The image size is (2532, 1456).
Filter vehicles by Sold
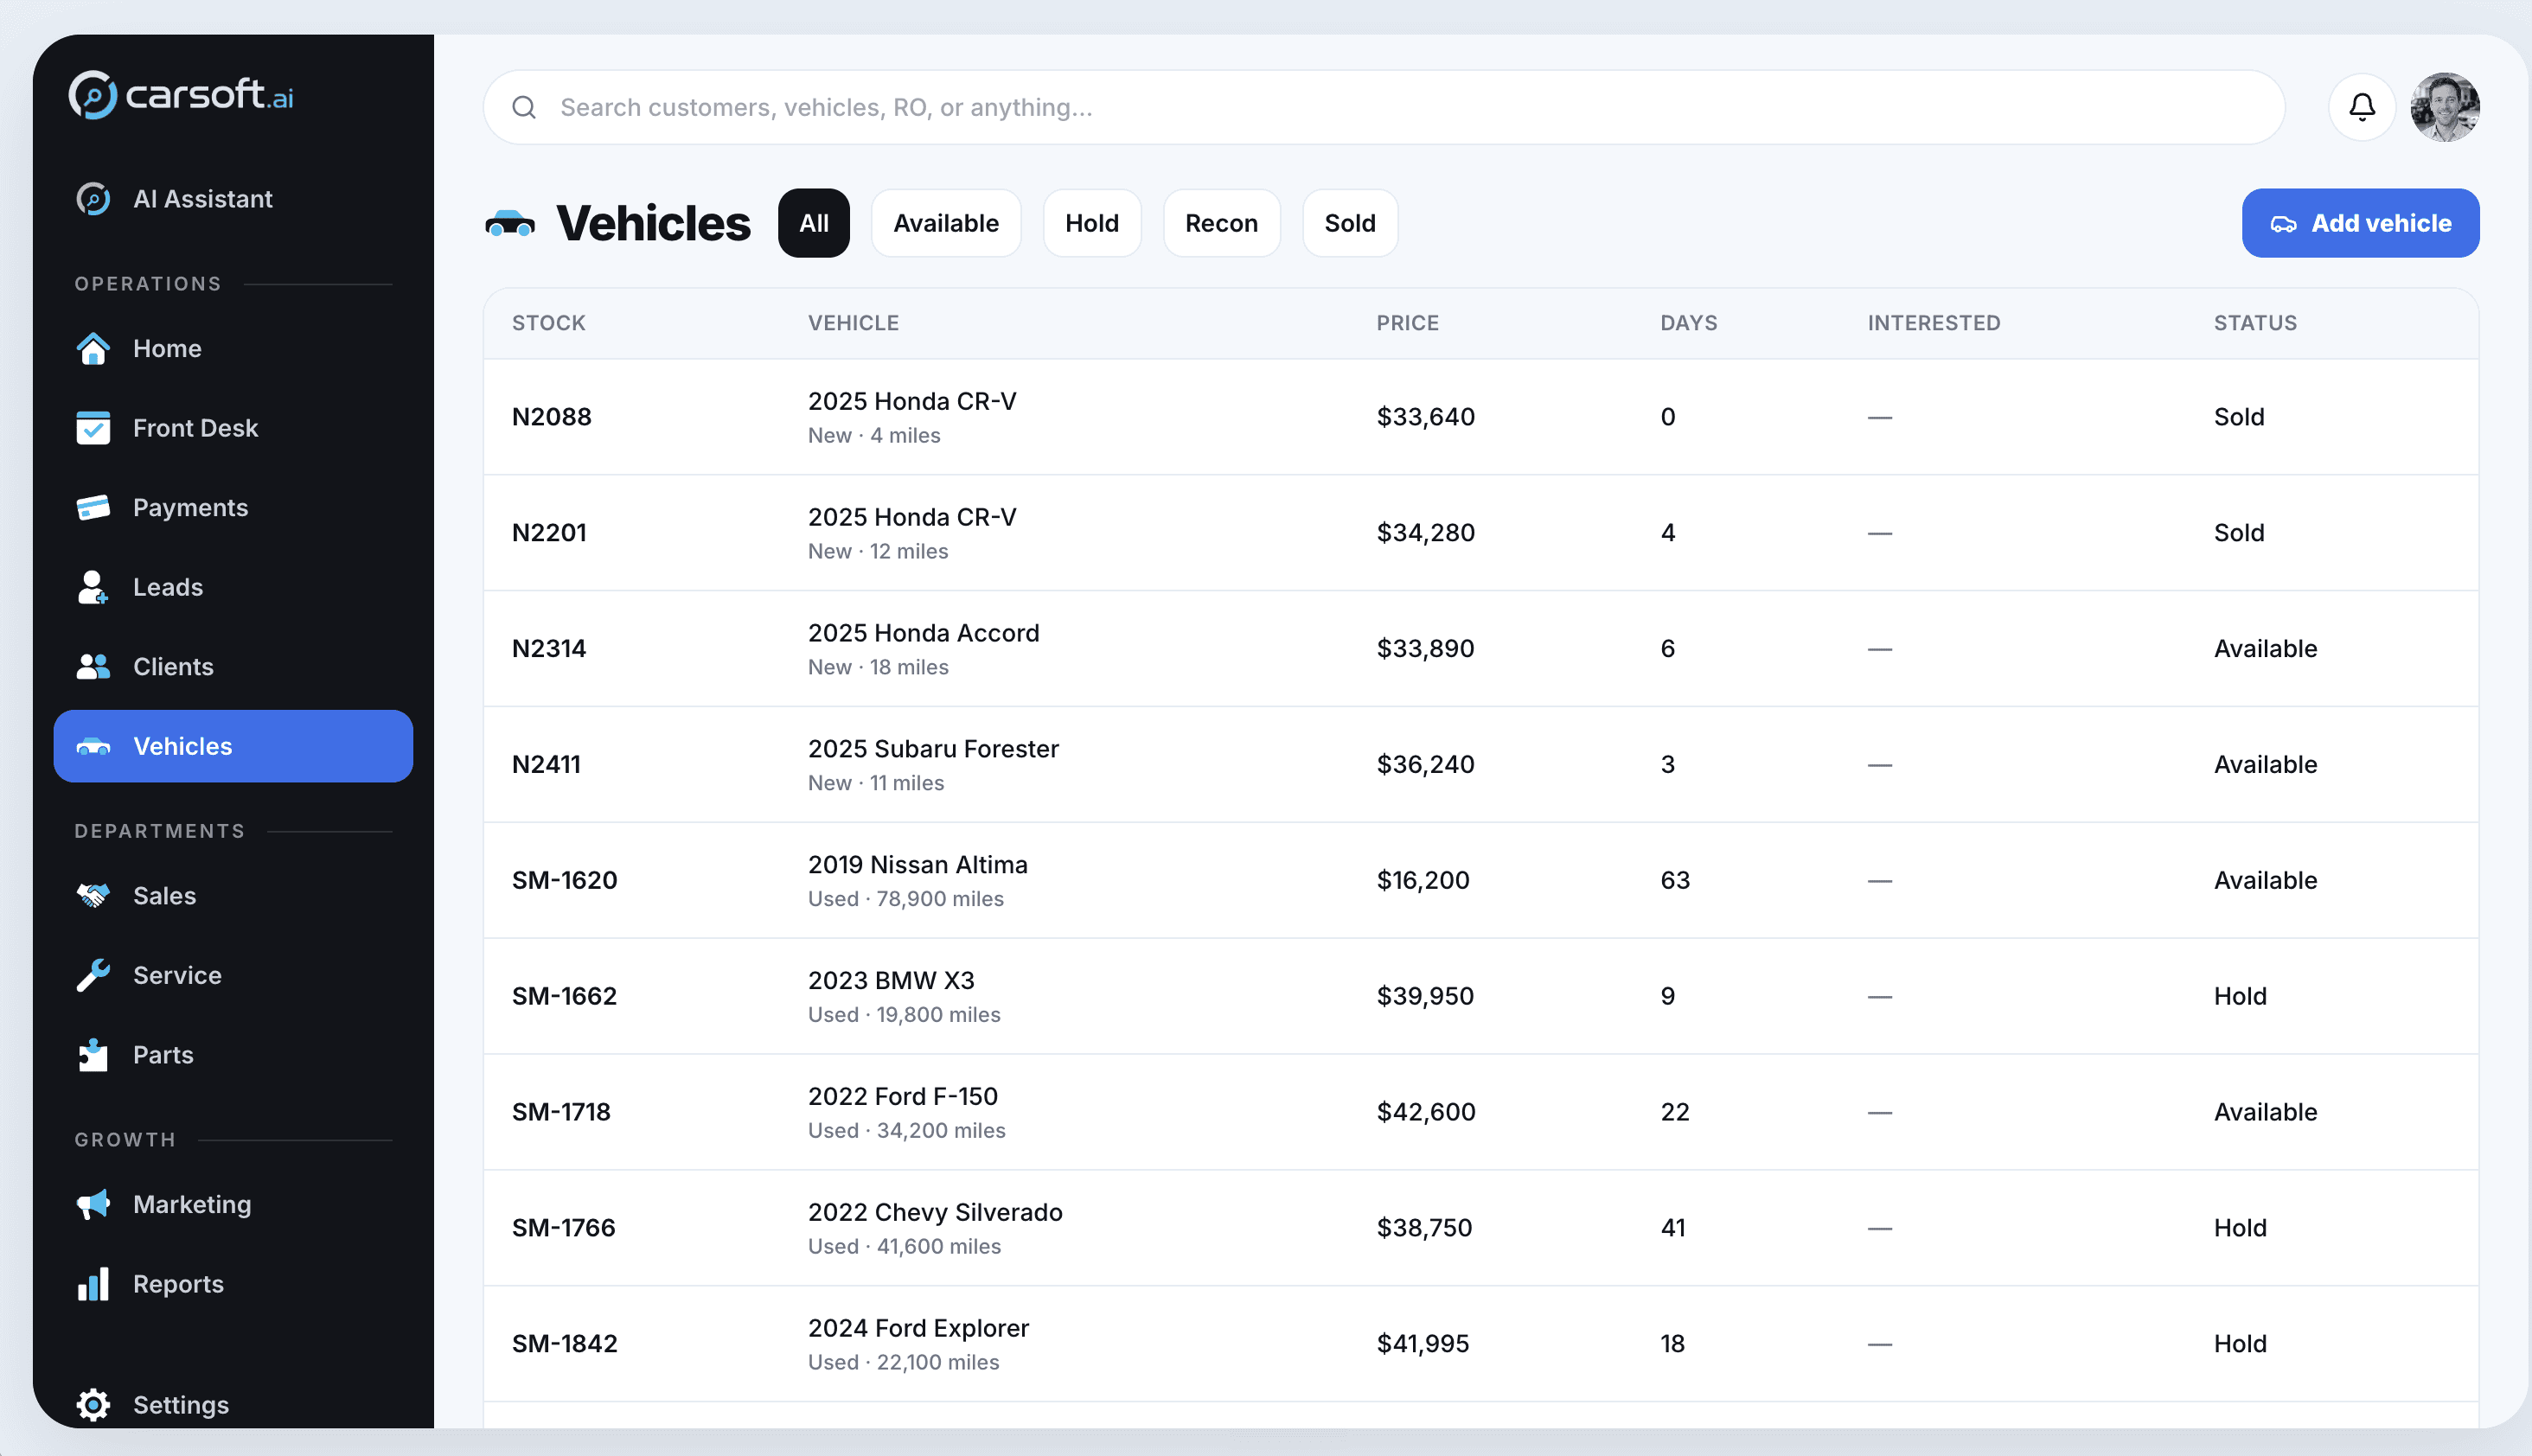(1350, 223)
